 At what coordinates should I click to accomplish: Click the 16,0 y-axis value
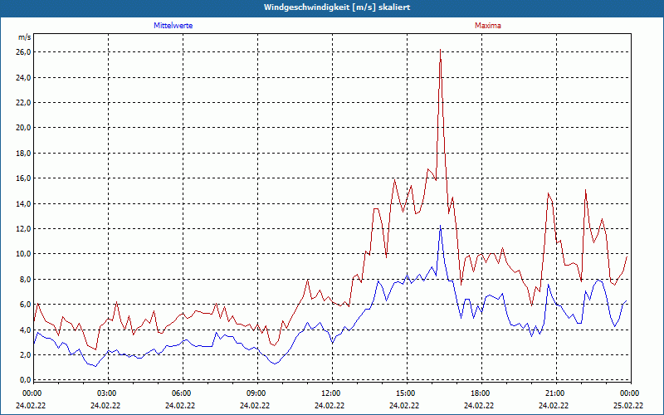click(24, 178)
